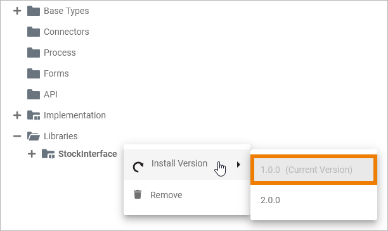Expand the Base Types node

(x=17, y=11)
